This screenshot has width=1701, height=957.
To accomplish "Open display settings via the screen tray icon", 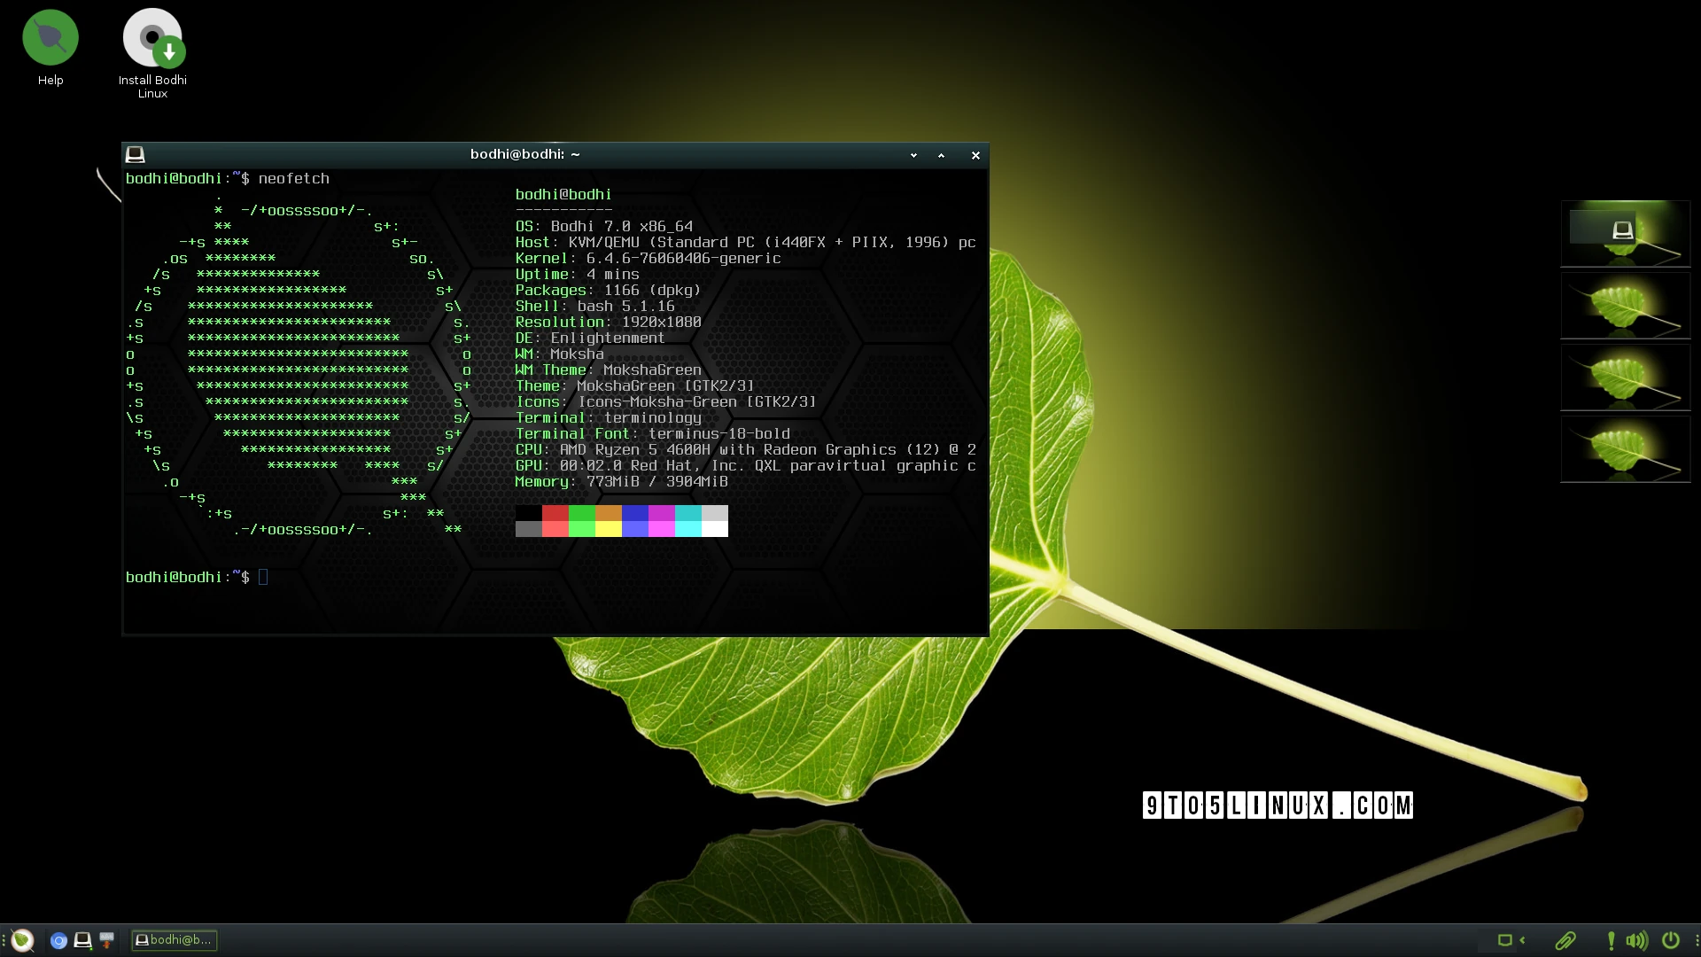I will tap(1505, 940).
